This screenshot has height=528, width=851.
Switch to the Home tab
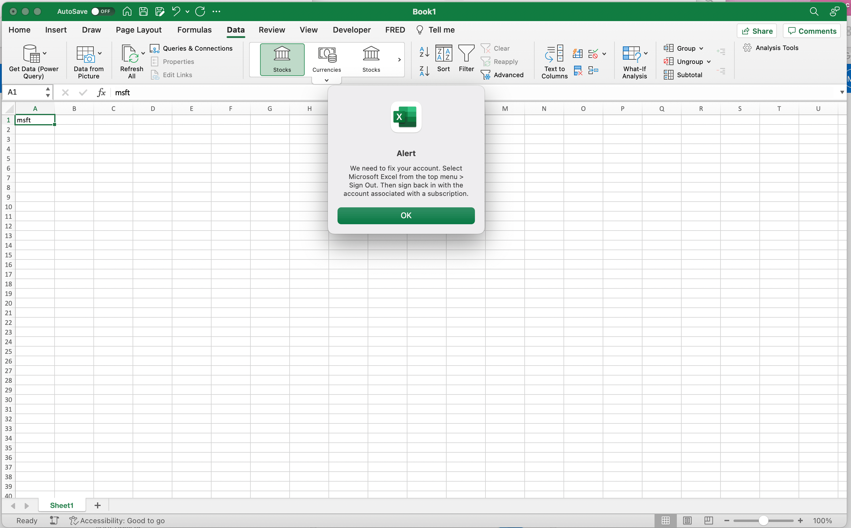pos(19,30)
